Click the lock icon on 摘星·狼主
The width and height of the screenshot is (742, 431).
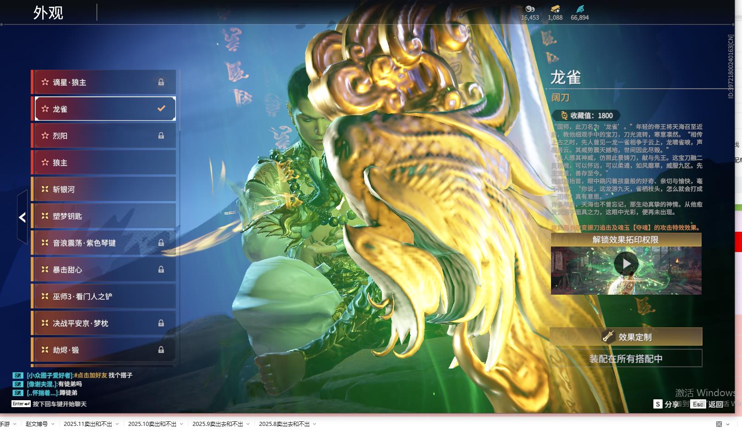[161, 82]
